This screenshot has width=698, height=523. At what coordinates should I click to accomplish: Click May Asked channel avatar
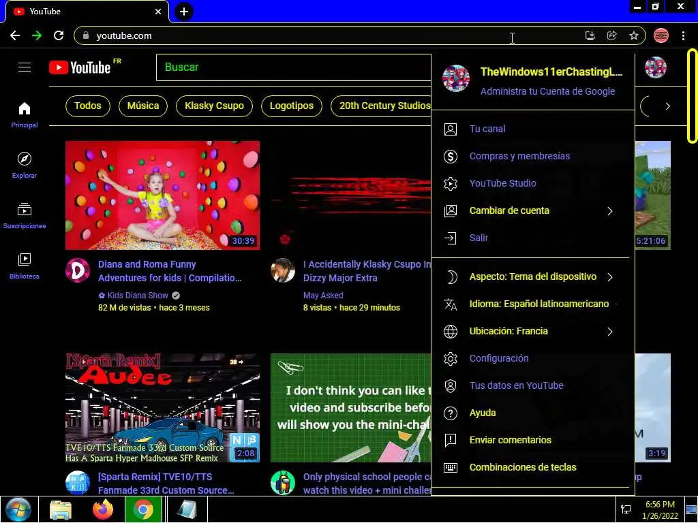283,270
